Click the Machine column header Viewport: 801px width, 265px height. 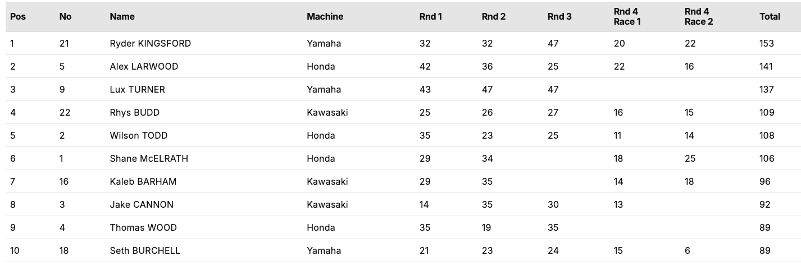pos(325,17)
